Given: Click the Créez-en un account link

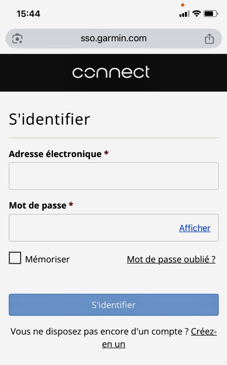Looking at the screenshot, I should [203, 331].
